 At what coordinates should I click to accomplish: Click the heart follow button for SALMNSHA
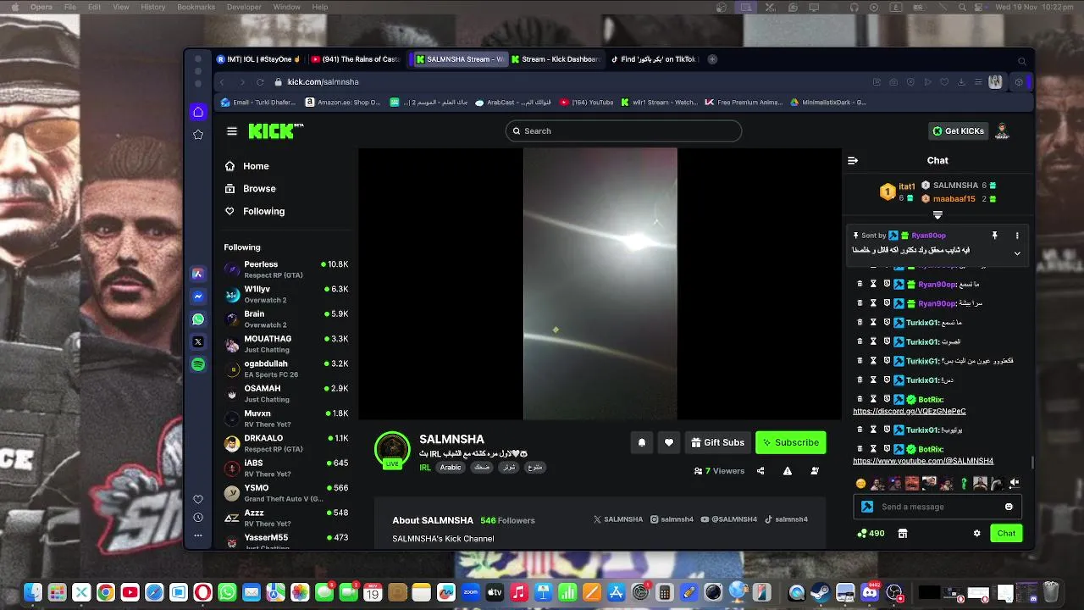669,442
